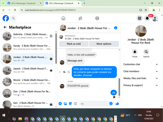Image resolution: width=163 pixels, height=122 pixels.
Task: Click the large listing photo in info panel
Action: click(141, 31)
